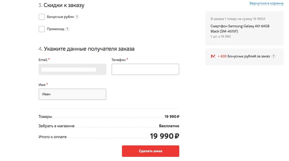Viewport: 289px width, 161px height.
Task: Click the red M logo icon
Action: pos(213,56)
